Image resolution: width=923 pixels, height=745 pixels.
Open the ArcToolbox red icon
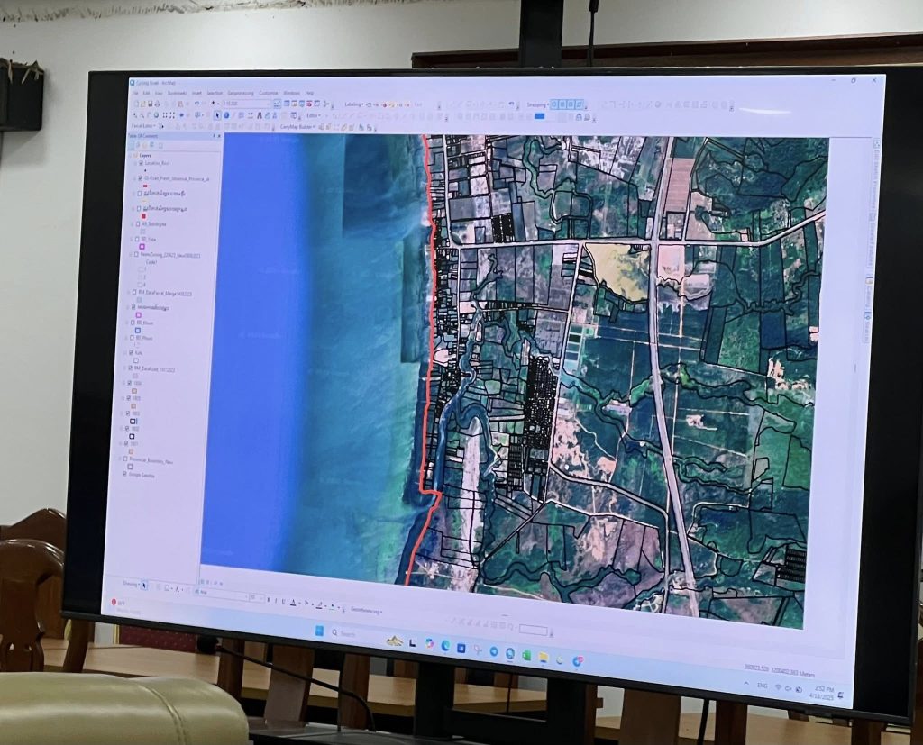(x=309, y=104)
